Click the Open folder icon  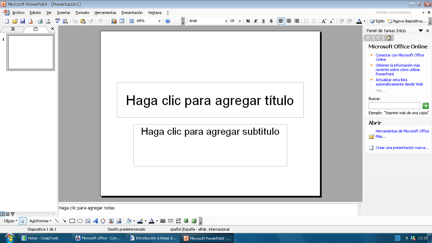[15, 21]
